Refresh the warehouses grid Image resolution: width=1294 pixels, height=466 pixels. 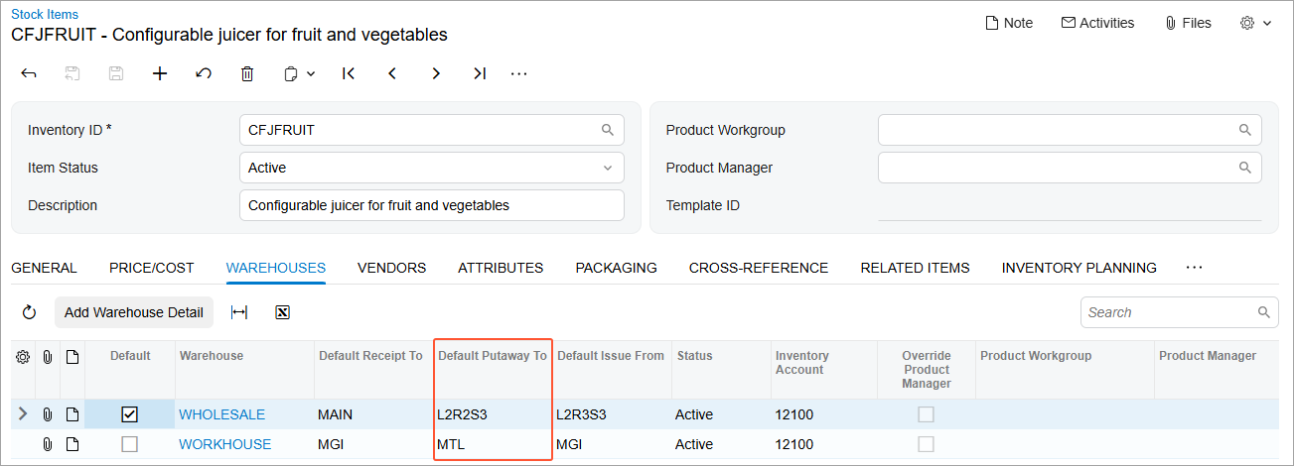tap(30, 312)
